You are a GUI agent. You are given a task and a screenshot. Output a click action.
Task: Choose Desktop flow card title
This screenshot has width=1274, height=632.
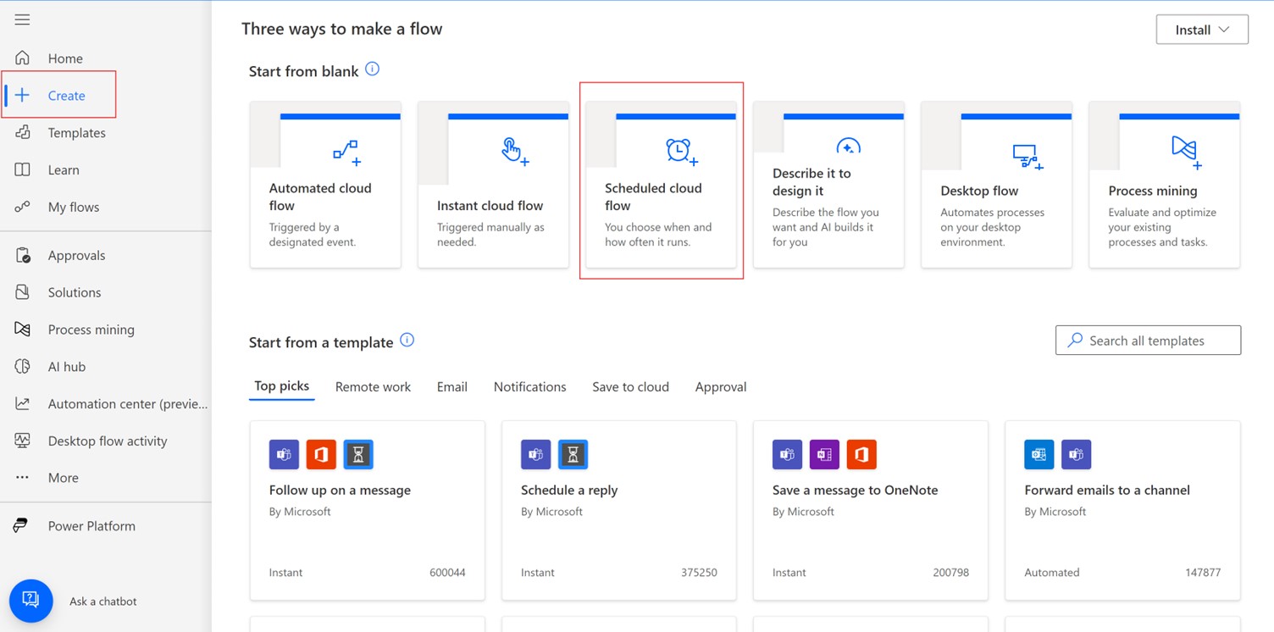[x=979, y=191]
